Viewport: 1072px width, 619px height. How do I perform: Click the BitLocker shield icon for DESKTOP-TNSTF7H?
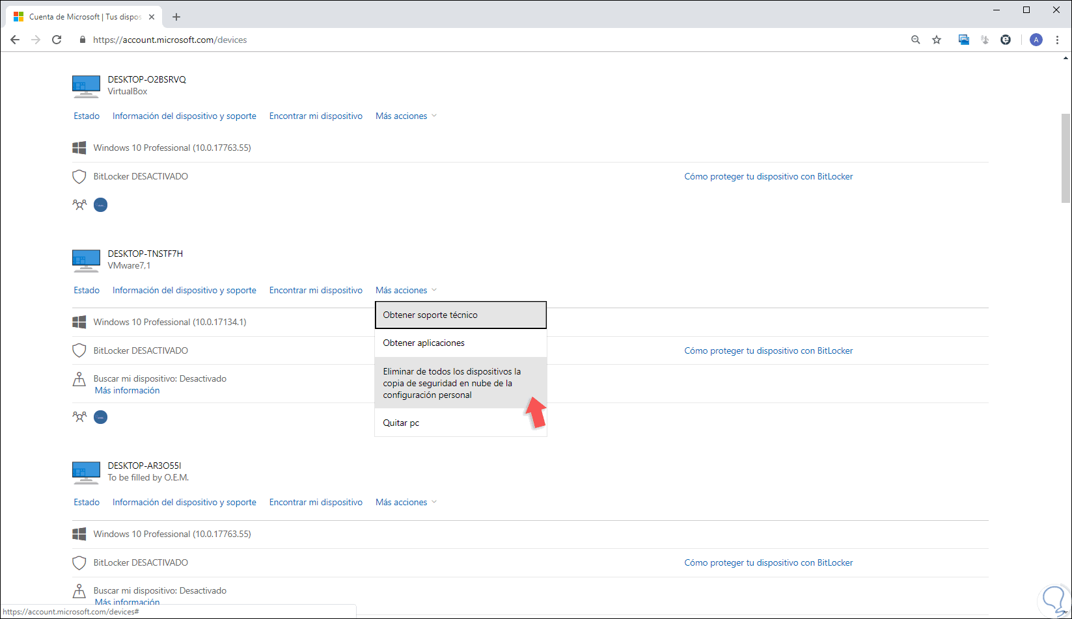[79, 351]
